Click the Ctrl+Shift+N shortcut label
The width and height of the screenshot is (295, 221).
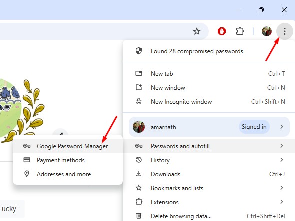tap(268, 101)
